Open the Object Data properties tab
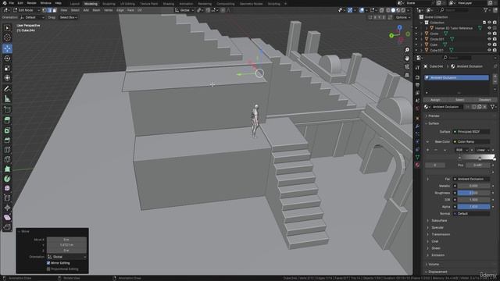Screen dimensions: 500x281 click(417, 157)
